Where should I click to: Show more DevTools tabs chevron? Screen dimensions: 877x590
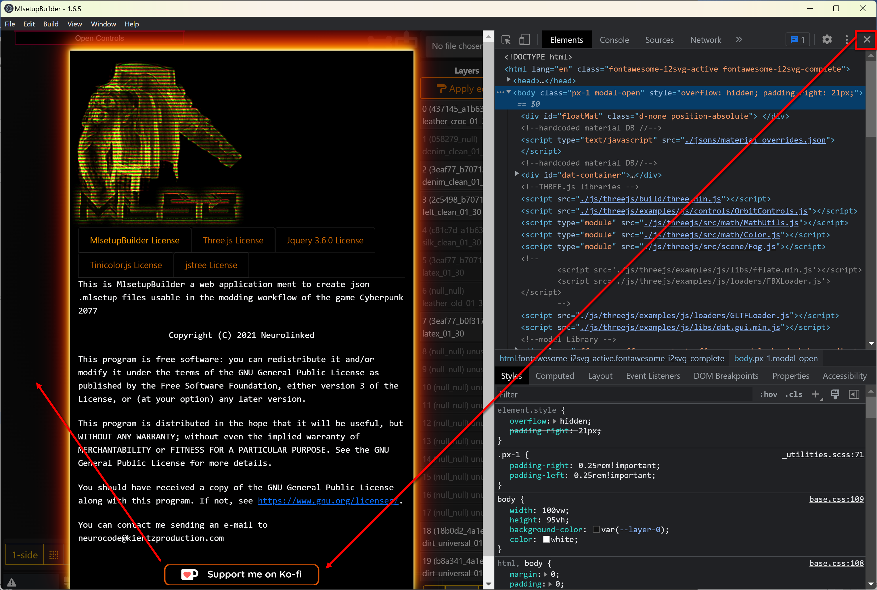pyautogui.click(x=739, y=39)
